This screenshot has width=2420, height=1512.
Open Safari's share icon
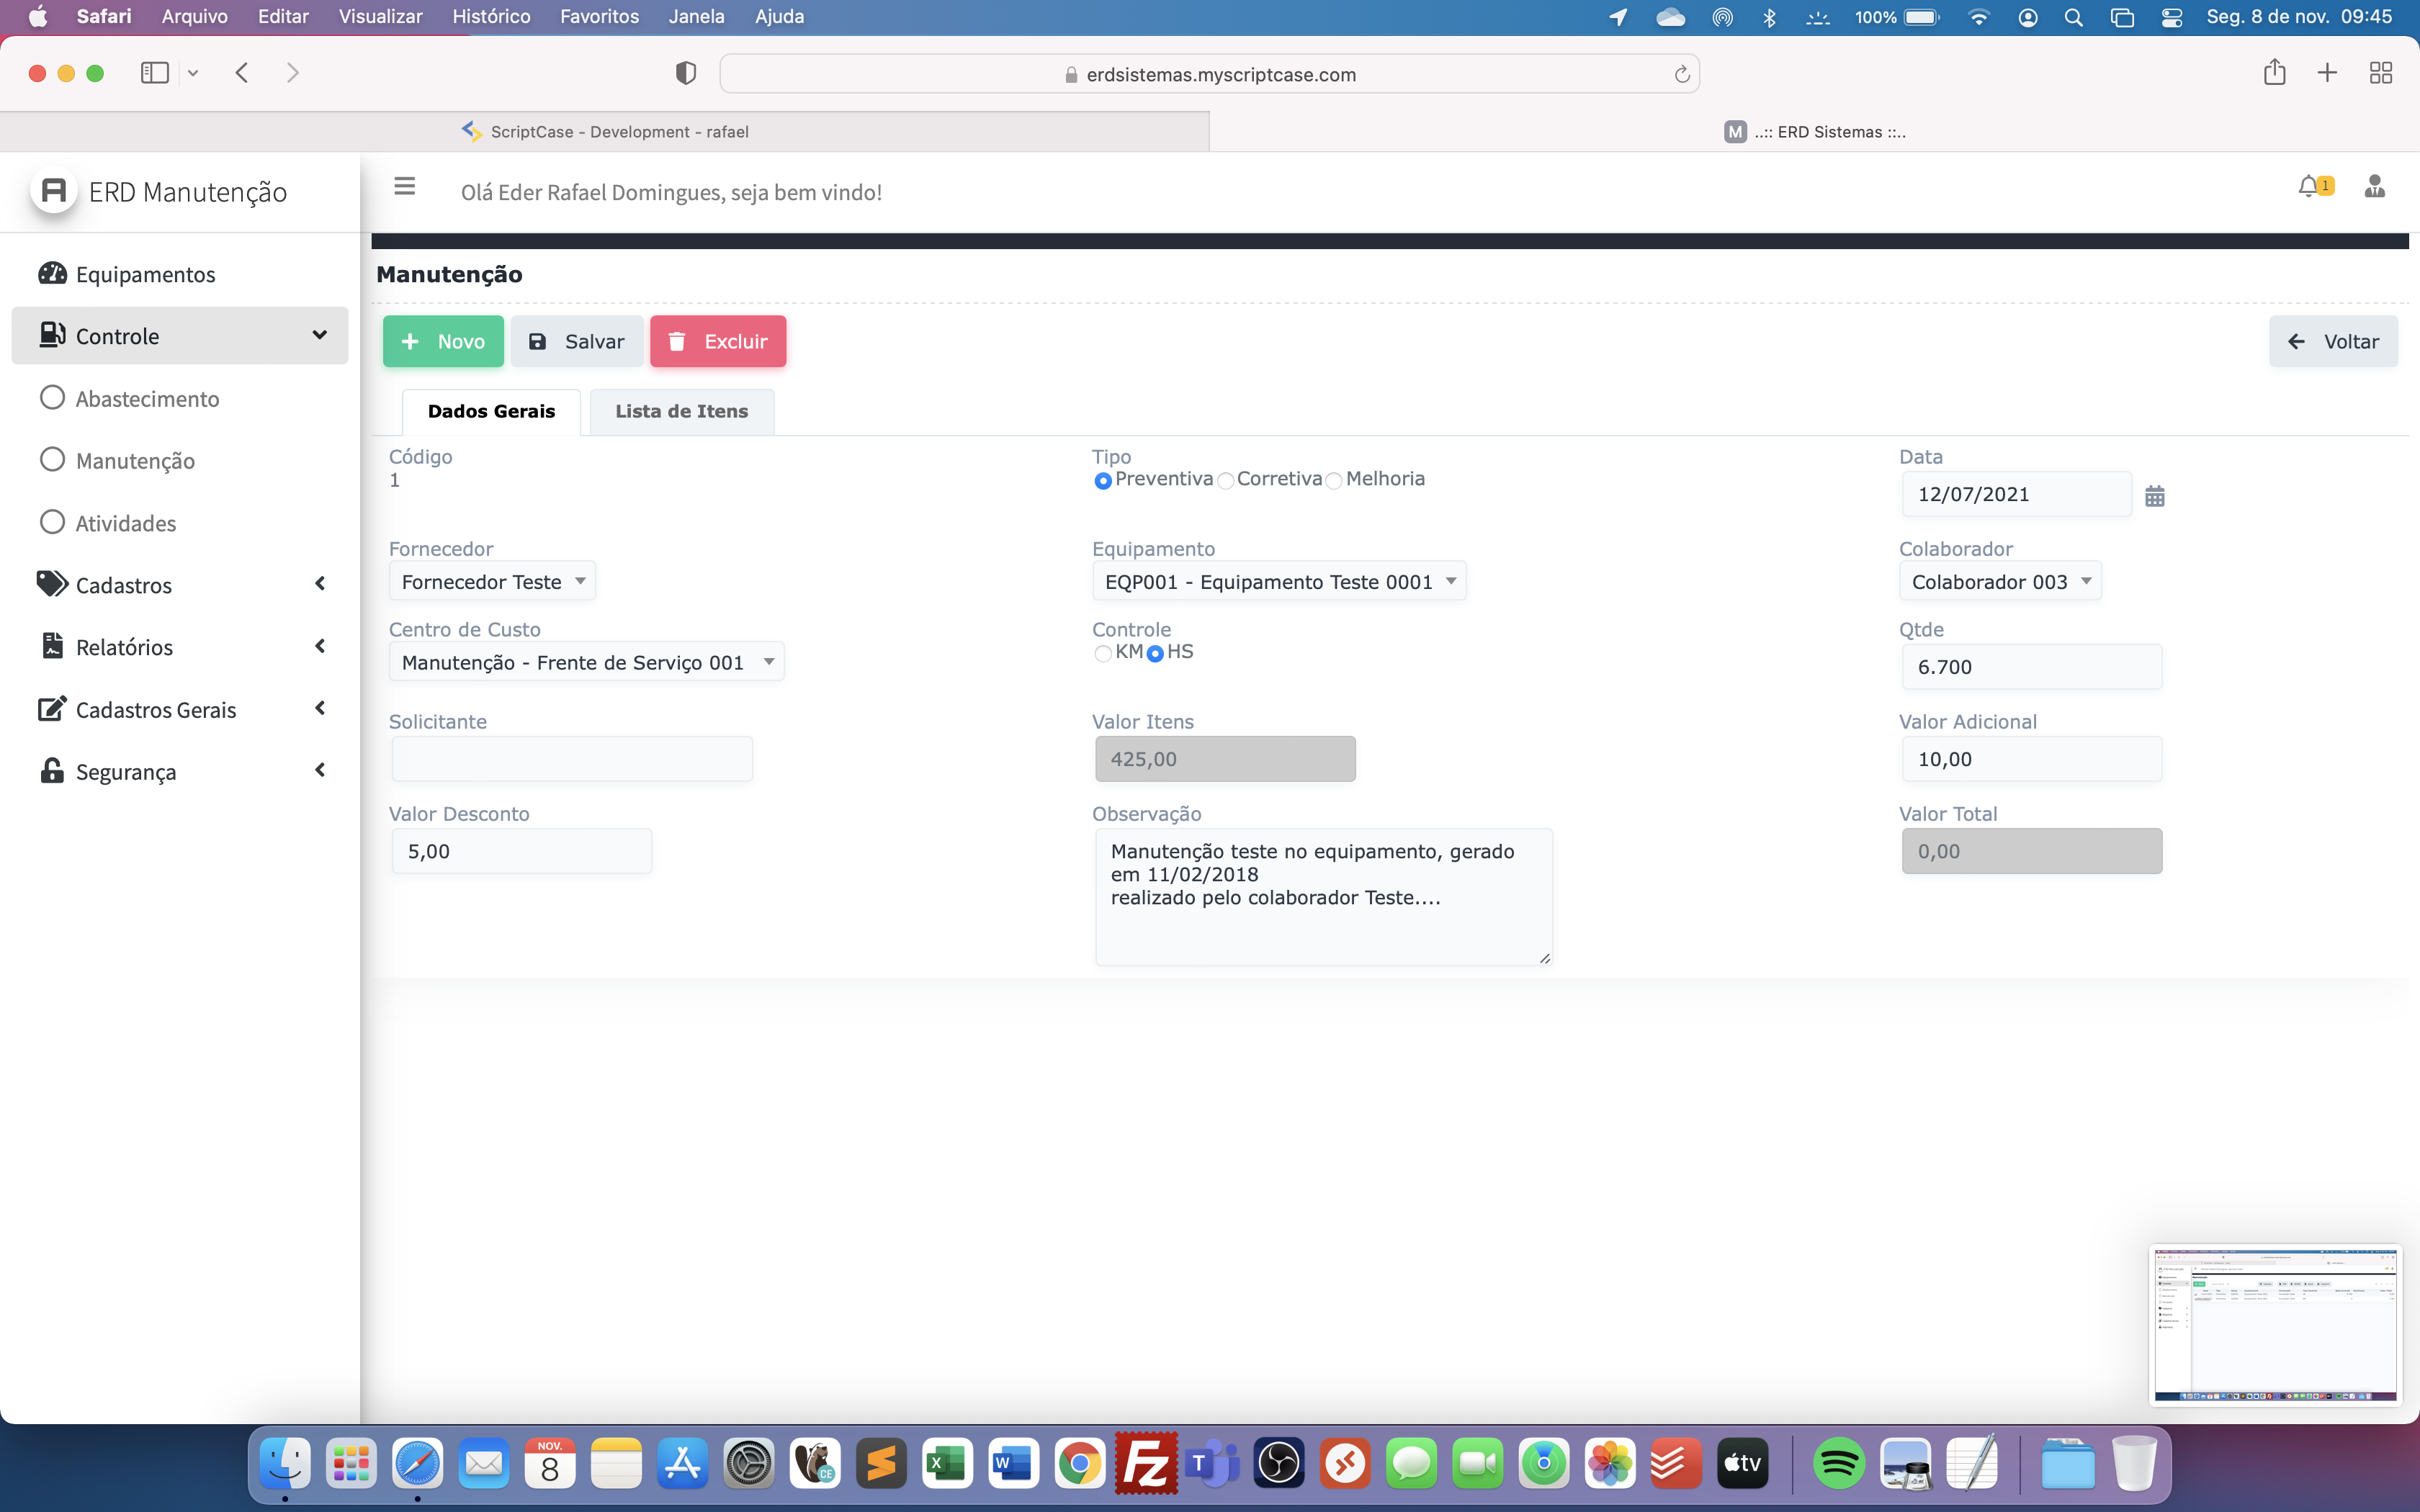point(2274,72)
